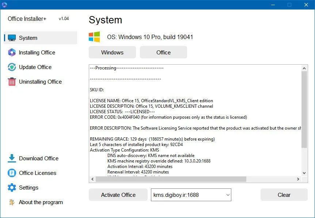
Task: Open Download Office page
Action: pos(39,158)
